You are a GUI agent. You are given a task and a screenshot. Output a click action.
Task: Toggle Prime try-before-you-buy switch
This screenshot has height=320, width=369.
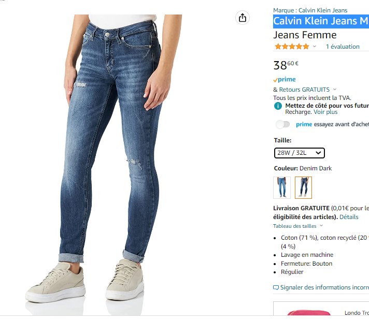point(283,124)
